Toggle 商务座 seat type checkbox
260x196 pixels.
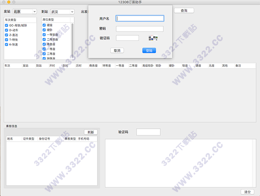point(44,44)
